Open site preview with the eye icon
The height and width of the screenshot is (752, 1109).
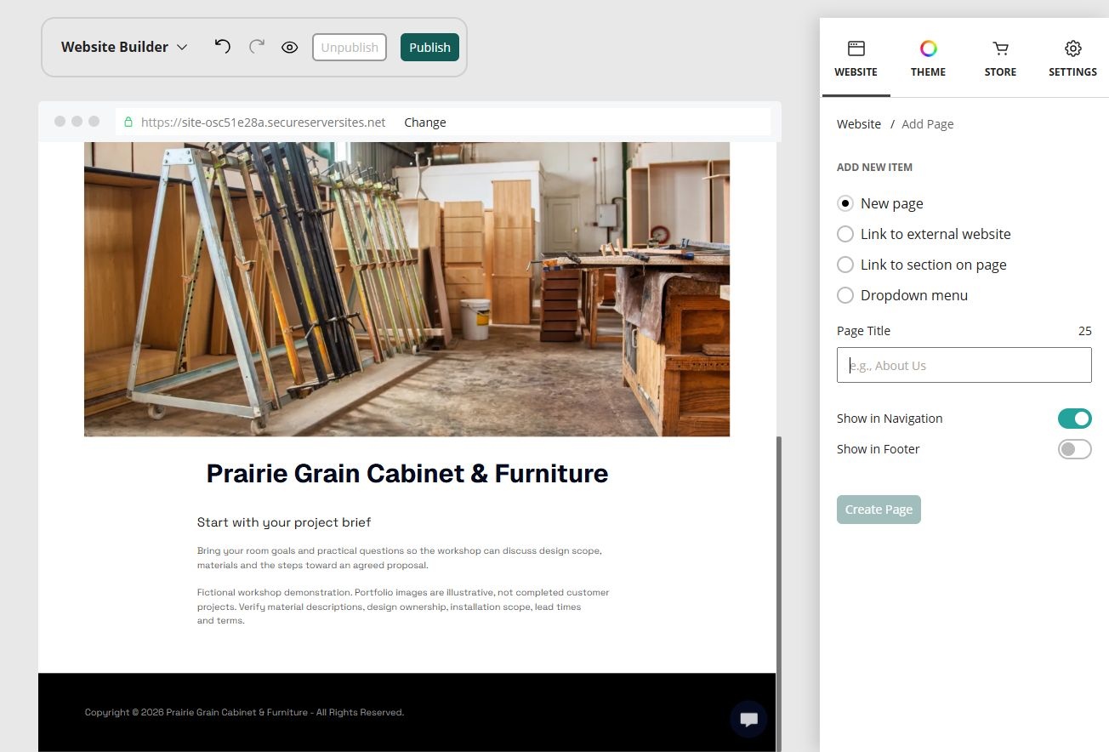click(x=289, y=48)
